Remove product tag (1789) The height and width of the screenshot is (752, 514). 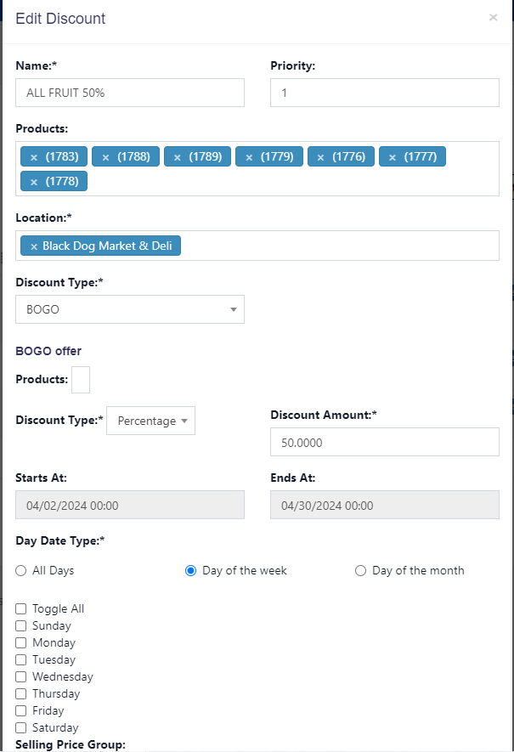177,157
